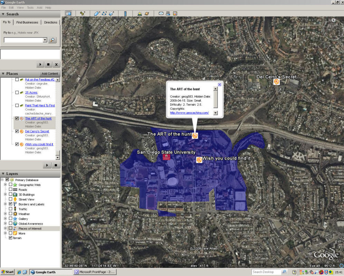Expand the Global Awareness layer
Viewport: 344px width, 276px height.
5,223
